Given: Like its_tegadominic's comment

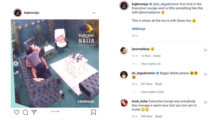Looking at the screenshot, I should coord(205,75).
